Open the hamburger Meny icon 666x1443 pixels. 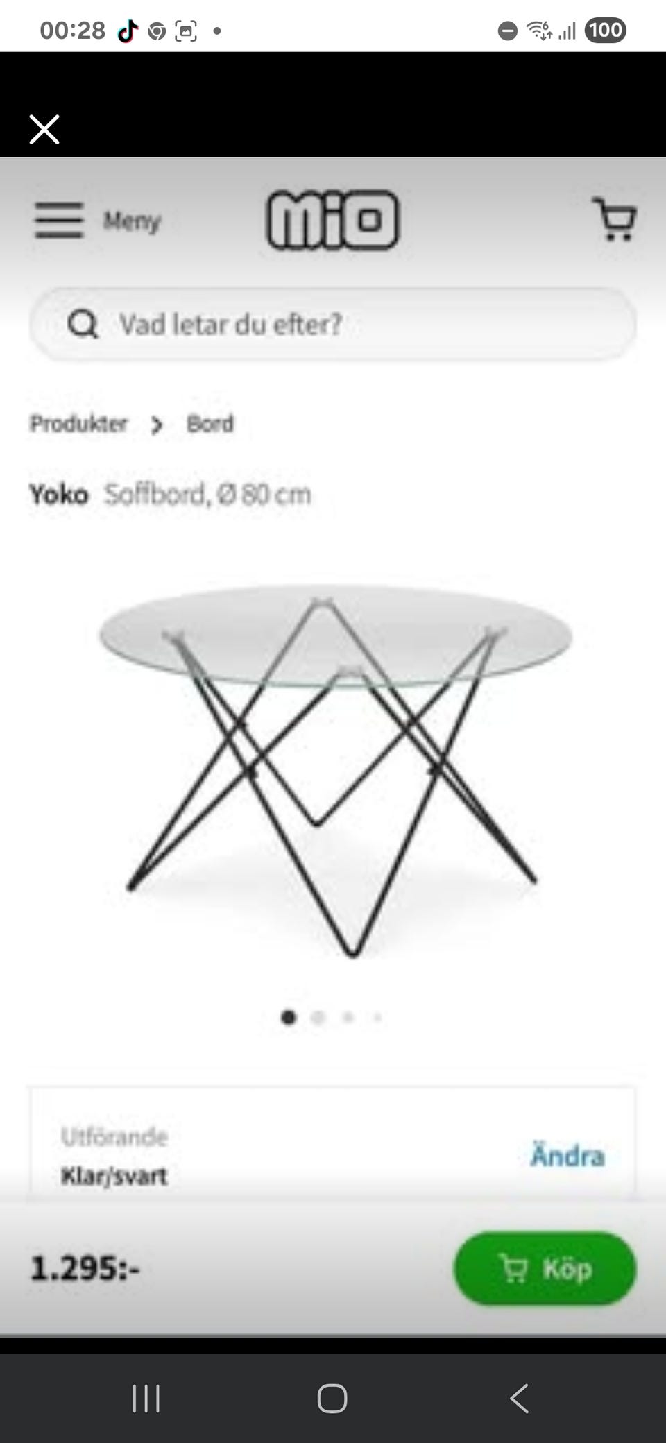tap(60, 221)
